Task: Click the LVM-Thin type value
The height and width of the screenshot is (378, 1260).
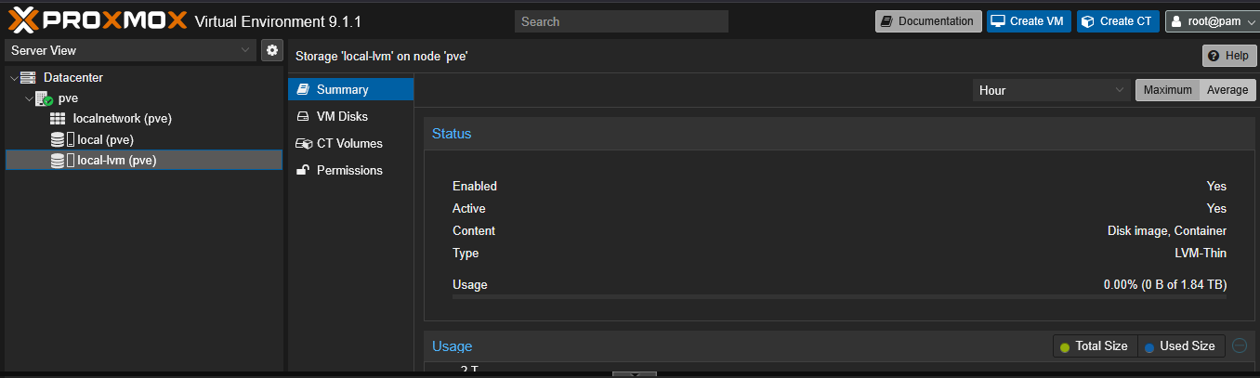Action: pos(1201,253)
